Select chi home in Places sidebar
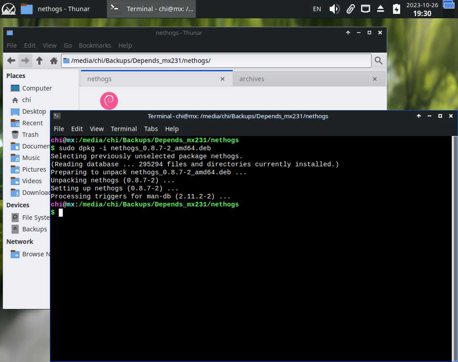 coord(21,100)
